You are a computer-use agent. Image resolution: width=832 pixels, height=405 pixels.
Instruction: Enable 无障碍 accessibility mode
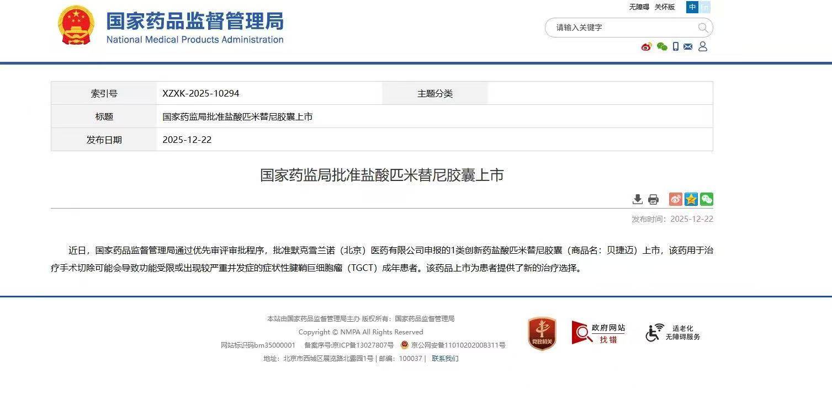point(638,7)
